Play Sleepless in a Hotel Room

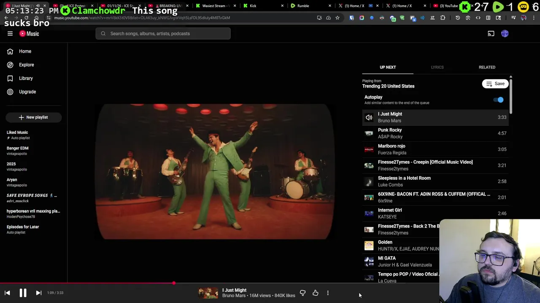coord(435,181)
